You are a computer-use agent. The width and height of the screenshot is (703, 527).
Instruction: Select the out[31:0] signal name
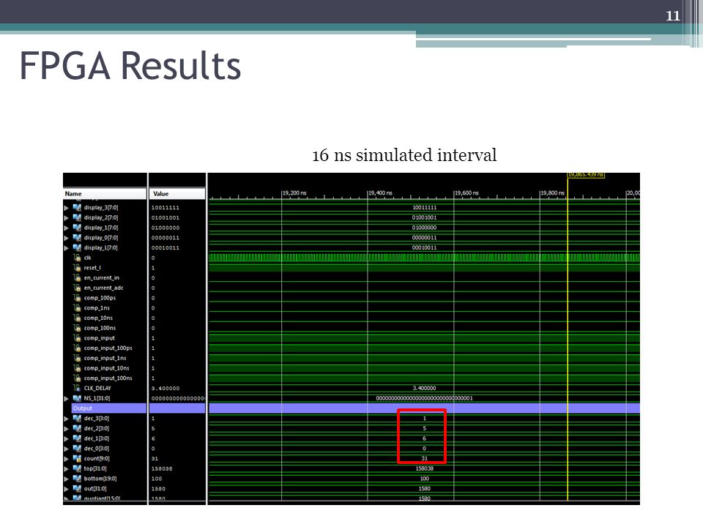pos(95,488)
